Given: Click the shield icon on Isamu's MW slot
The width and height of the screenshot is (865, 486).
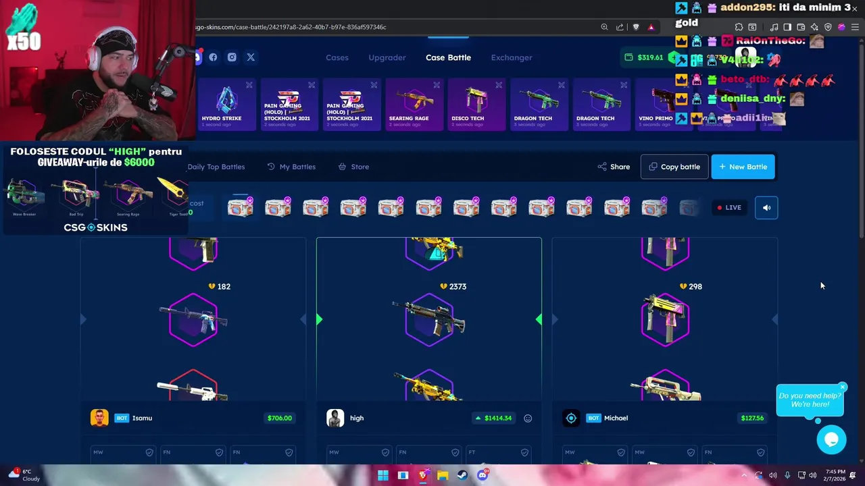Looking at the screenshot, I should pos(149,452).
